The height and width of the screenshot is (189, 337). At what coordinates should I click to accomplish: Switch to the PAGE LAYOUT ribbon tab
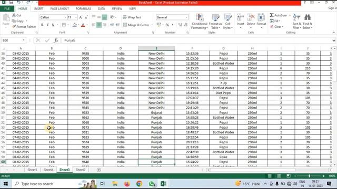pos(60,8)
